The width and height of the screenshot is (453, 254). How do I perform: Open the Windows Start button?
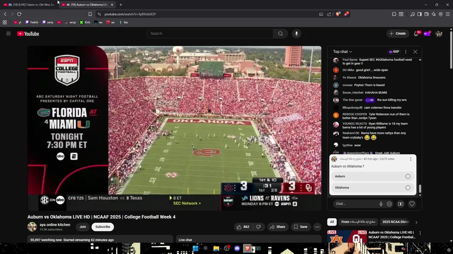(x=195, y=248)
